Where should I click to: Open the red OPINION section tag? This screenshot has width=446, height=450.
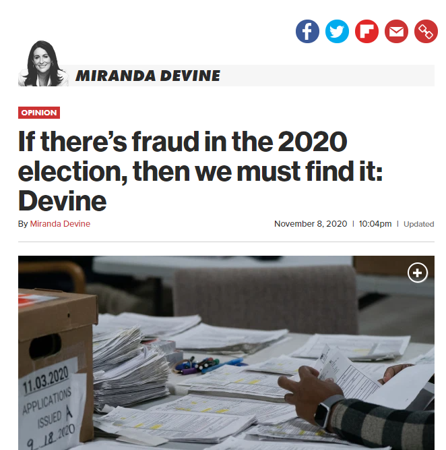click(39, 113)
